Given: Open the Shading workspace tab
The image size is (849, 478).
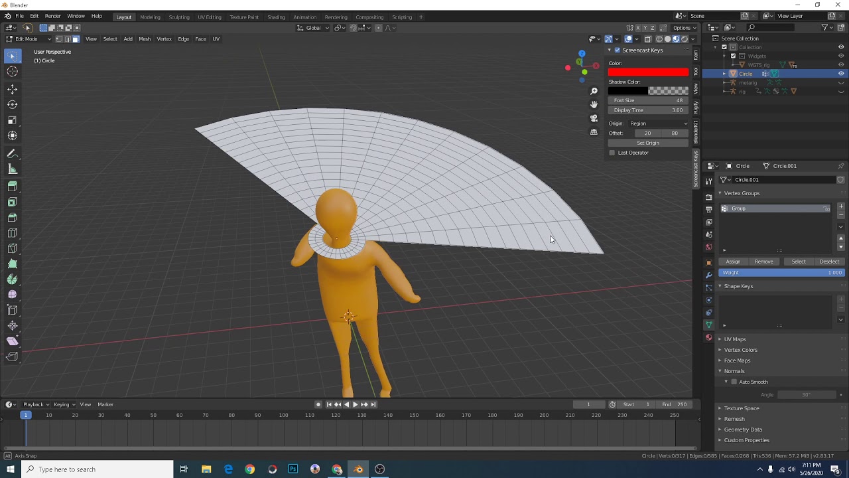Looking at the screenshot, I should [x=276, y=17].
